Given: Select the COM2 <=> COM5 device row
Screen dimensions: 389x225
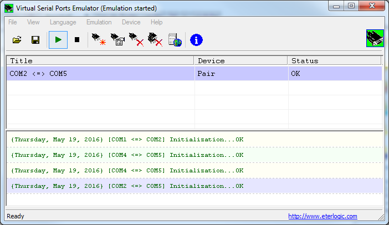Looking at the screenshot, I should 100,74.
